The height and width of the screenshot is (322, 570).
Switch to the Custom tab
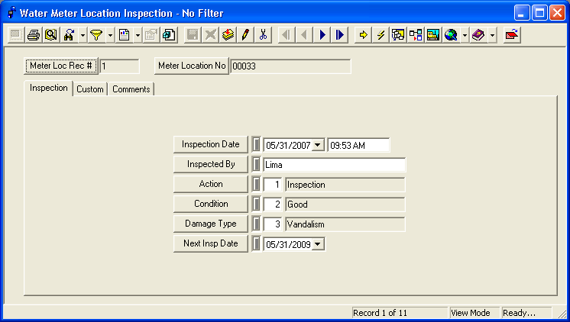click(x=90, y=89)
